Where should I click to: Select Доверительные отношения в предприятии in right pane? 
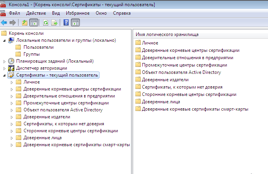pos(187,58)
